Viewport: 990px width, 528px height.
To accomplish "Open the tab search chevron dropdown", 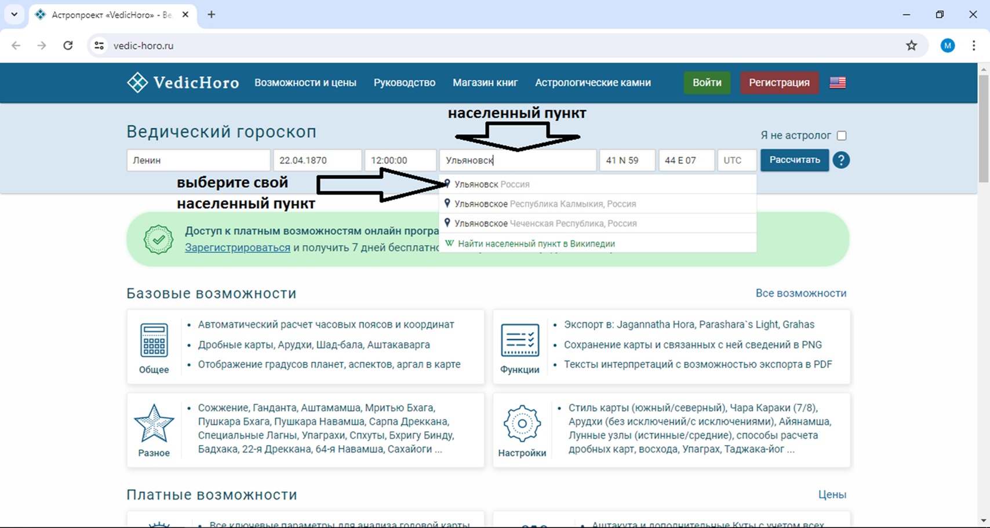I will point(14,14).
